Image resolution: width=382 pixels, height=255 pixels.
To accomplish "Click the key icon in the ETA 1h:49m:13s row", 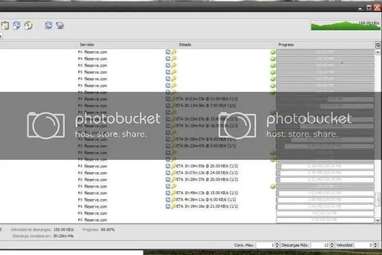I will [x=174, y=193].
